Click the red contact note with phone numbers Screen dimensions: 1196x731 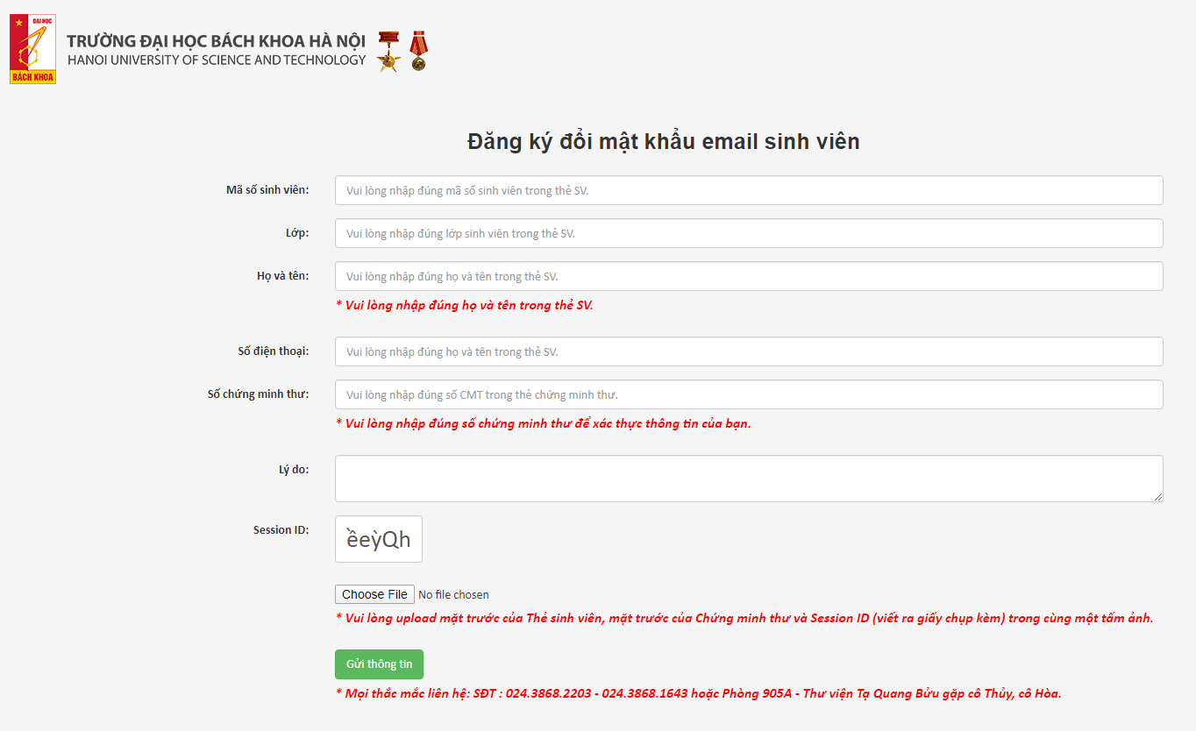coord(698,693)
